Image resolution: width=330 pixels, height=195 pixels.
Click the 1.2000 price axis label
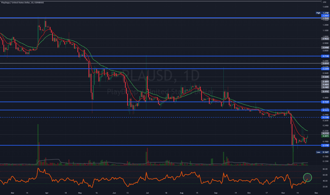pos(325,25)
